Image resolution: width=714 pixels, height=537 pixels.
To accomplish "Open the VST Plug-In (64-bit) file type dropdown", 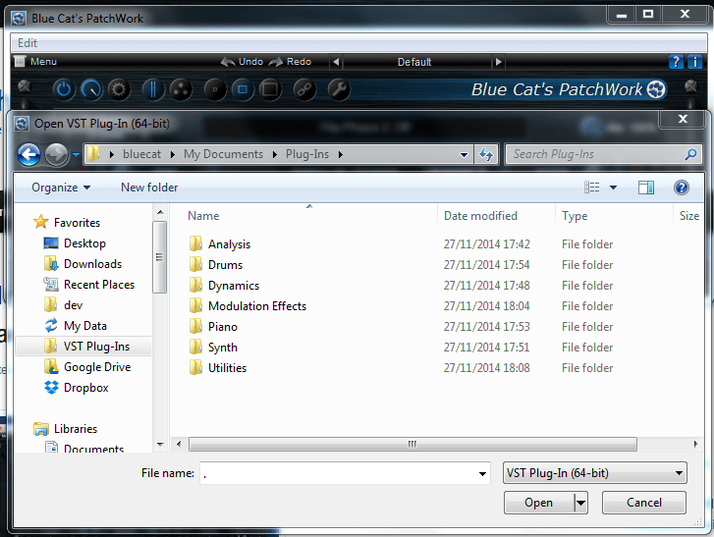I will pos(595,473).
